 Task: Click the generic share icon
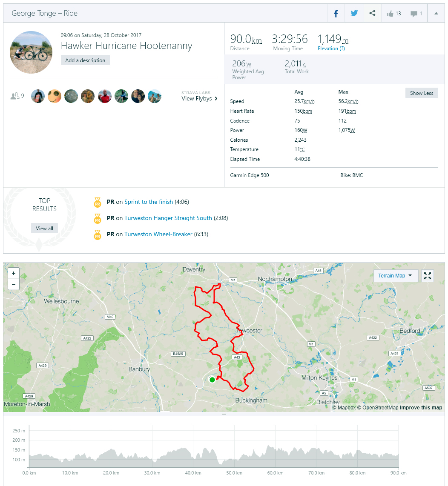[x=372, y=13]
